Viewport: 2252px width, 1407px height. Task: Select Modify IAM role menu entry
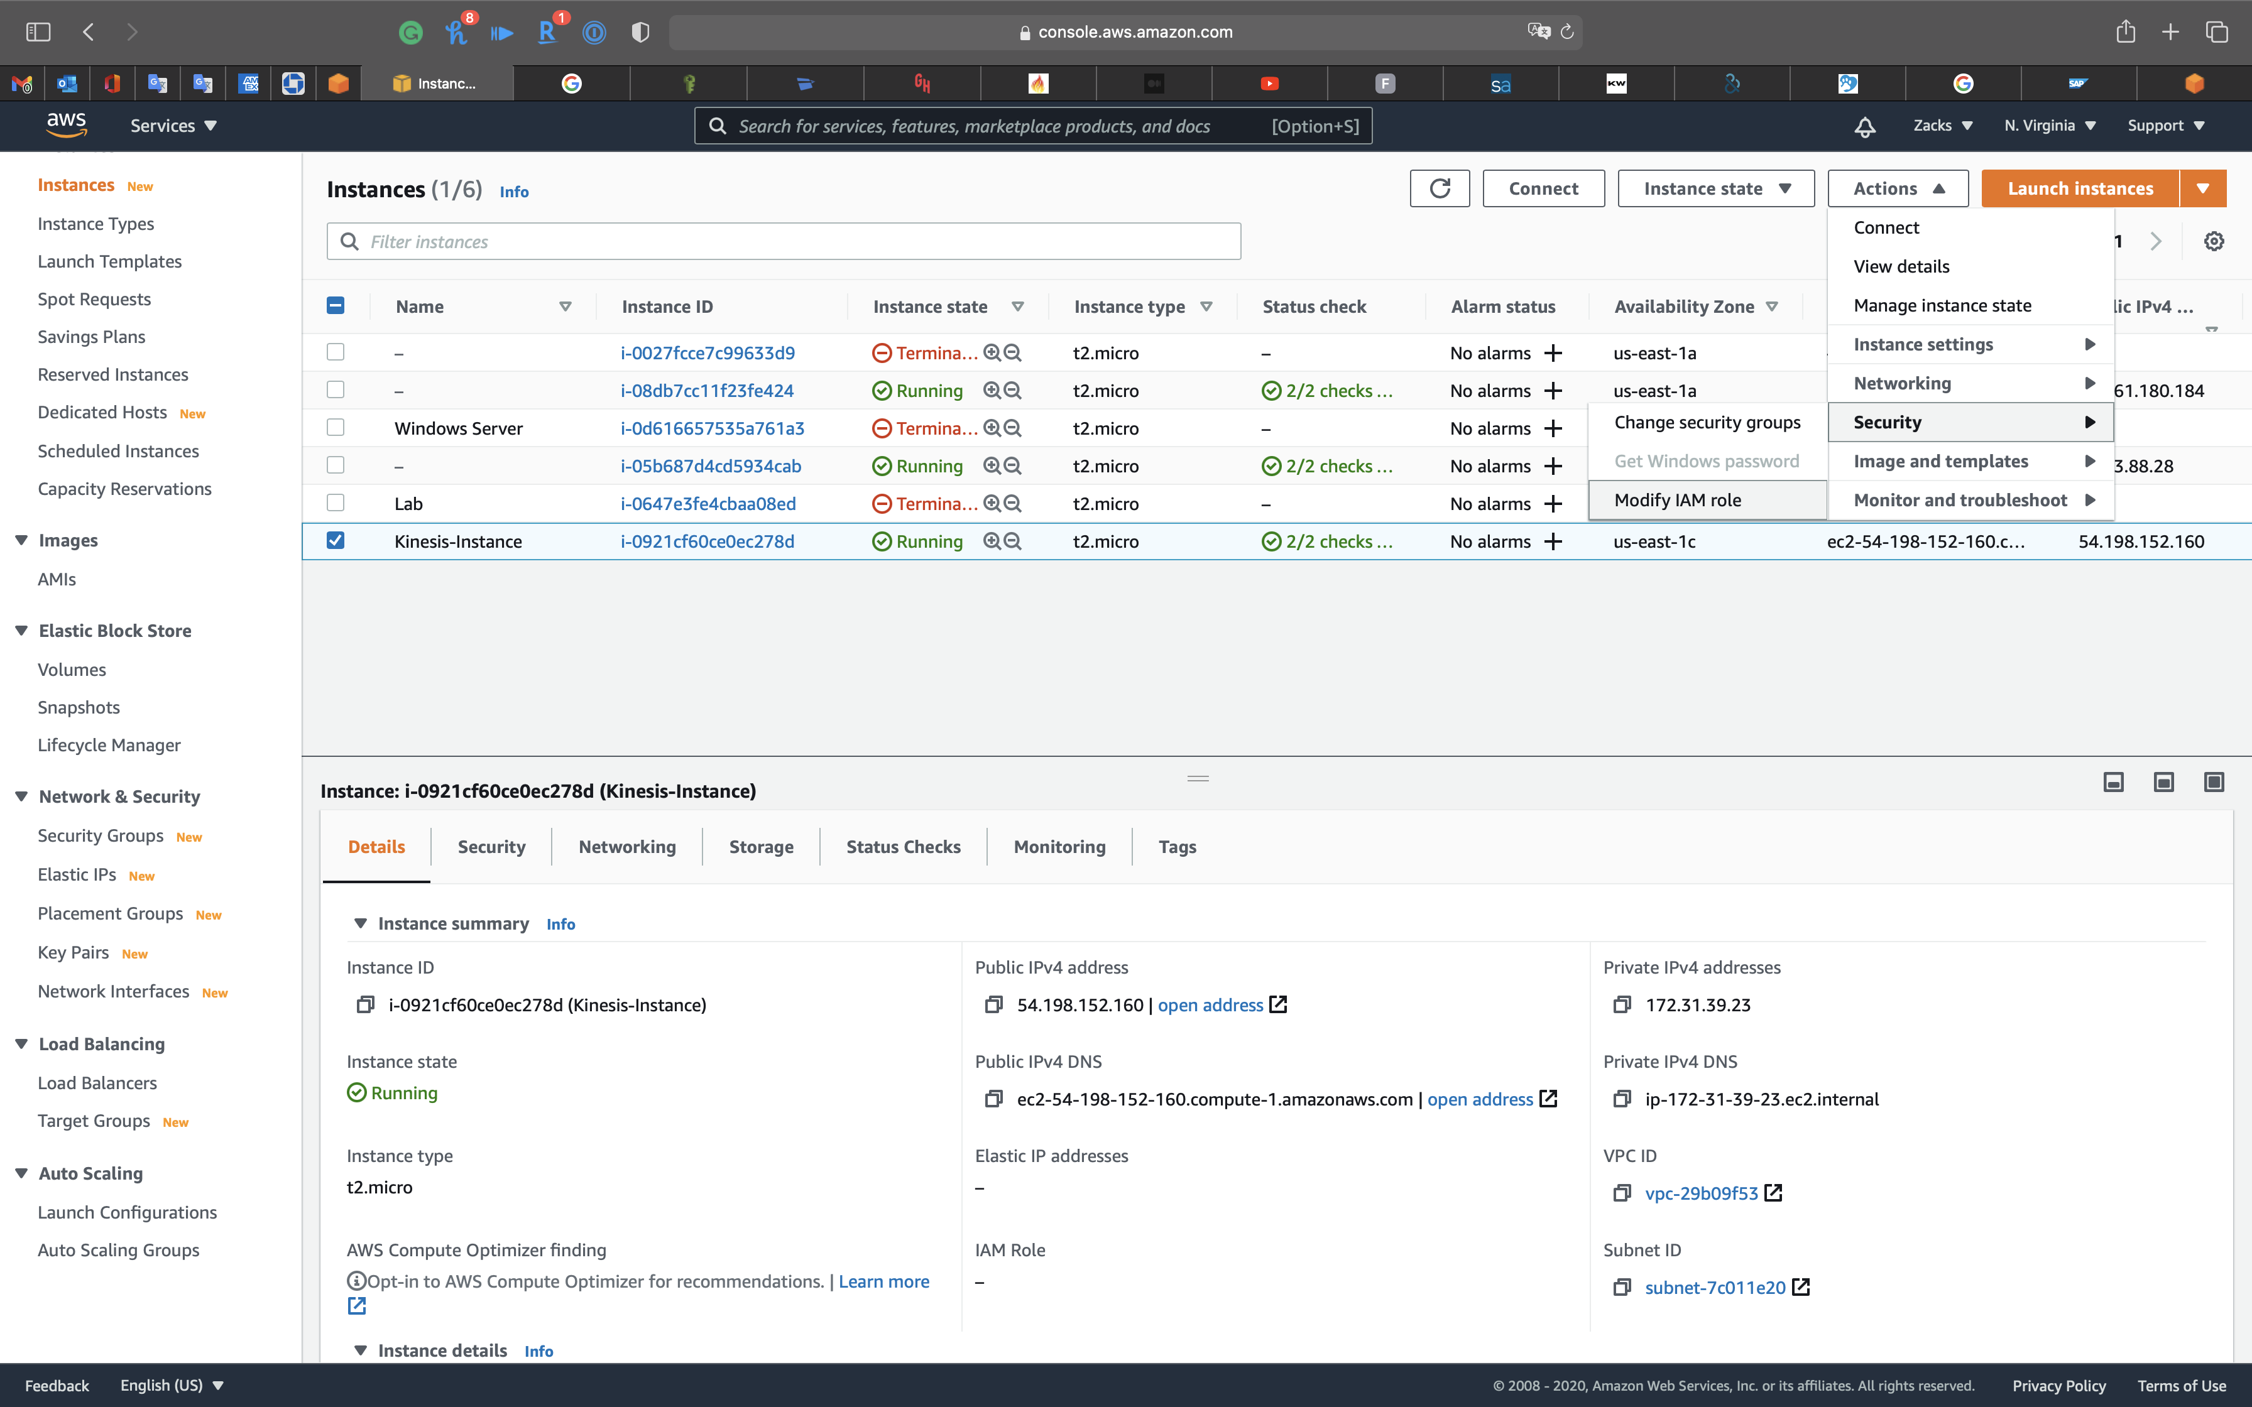(1677, 501)
